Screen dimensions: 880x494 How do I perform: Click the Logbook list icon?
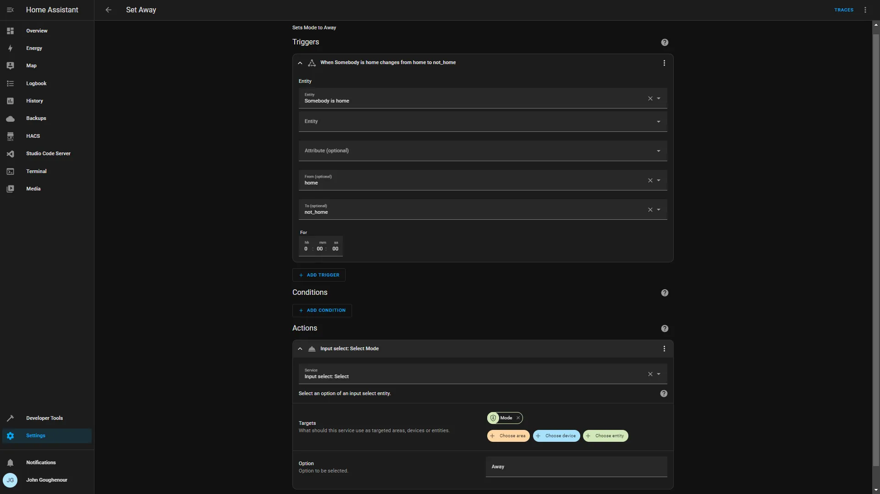[10, 83]
